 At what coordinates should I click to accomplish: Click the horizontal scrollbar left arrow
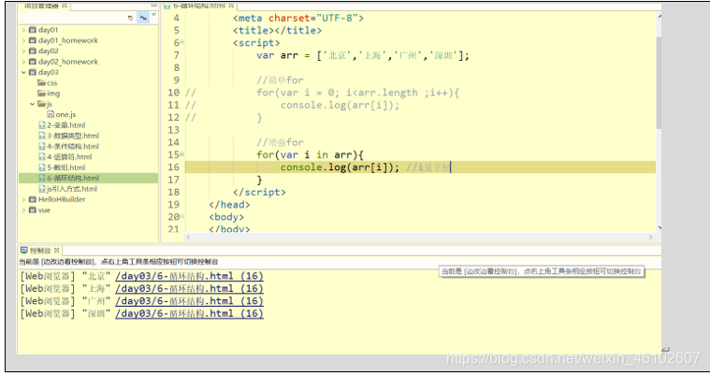coord(188,237)
